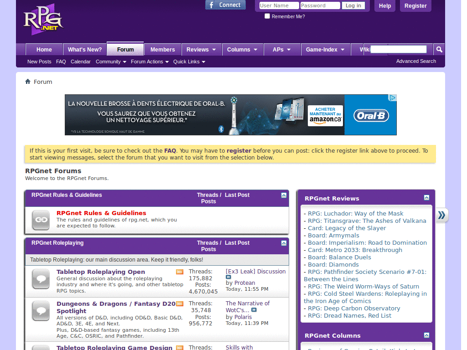Screen dimensions: 467x350
Task: Click the register link in the yellow notice
Action: click(239, 150)
